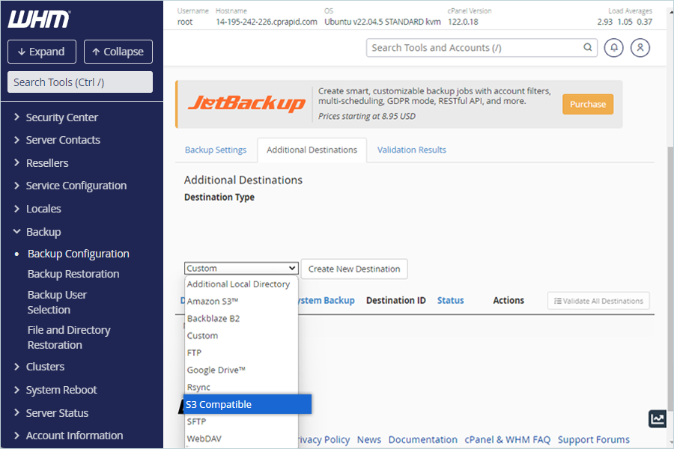Choose Amazon S3 destination option

pyautogui.click(x=241, y=301)
